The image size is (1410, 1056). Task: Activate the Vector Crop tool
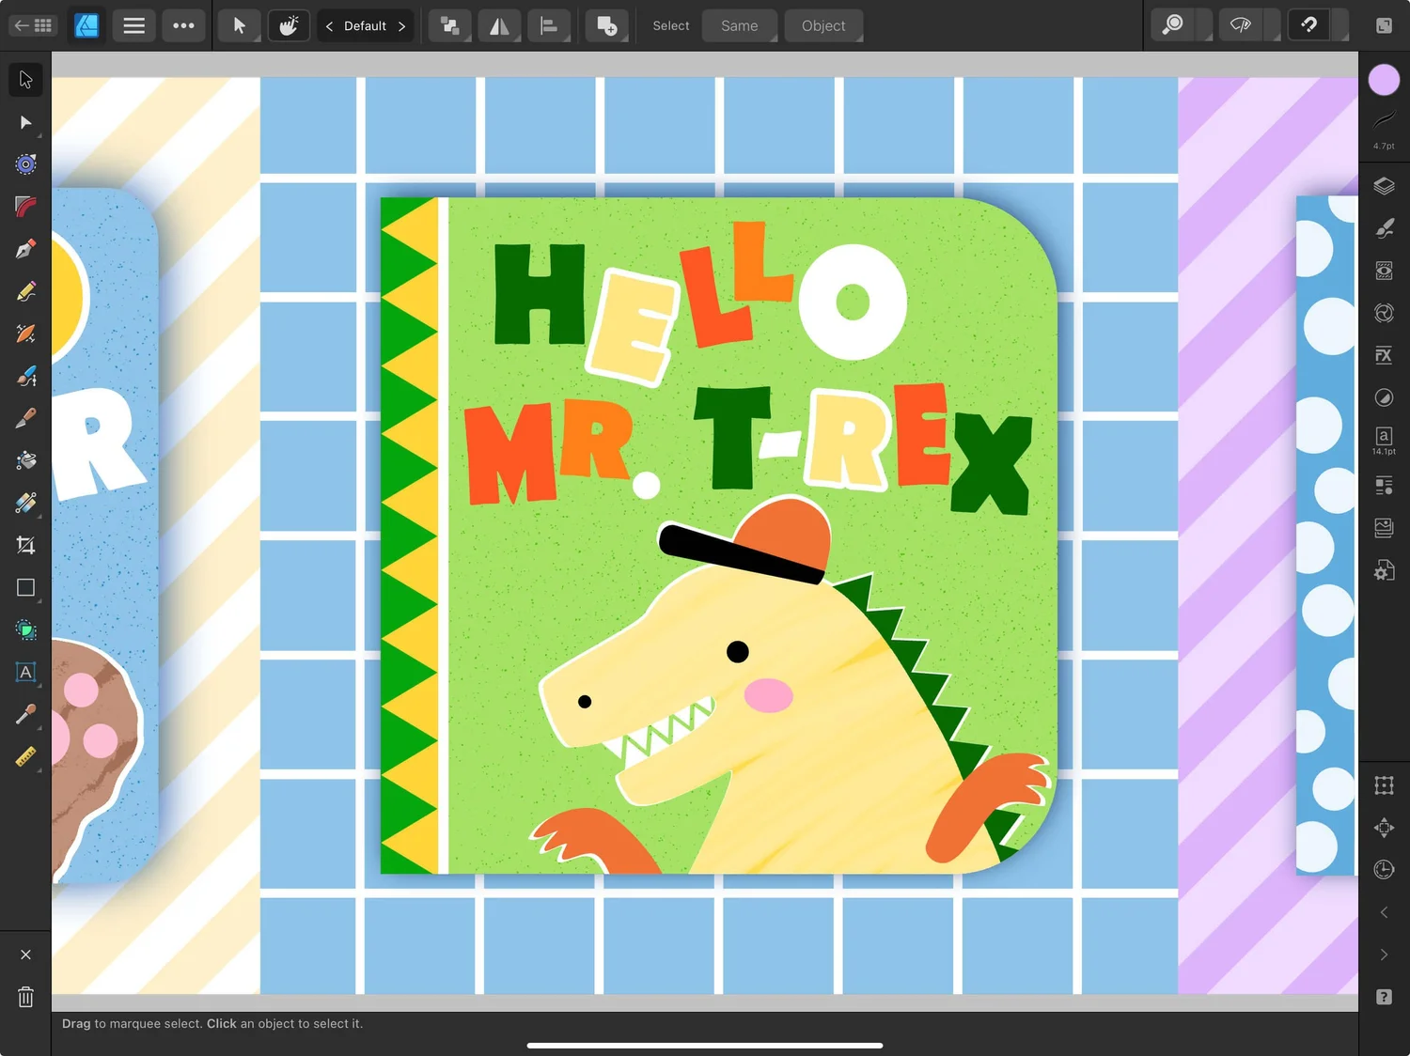25,545
